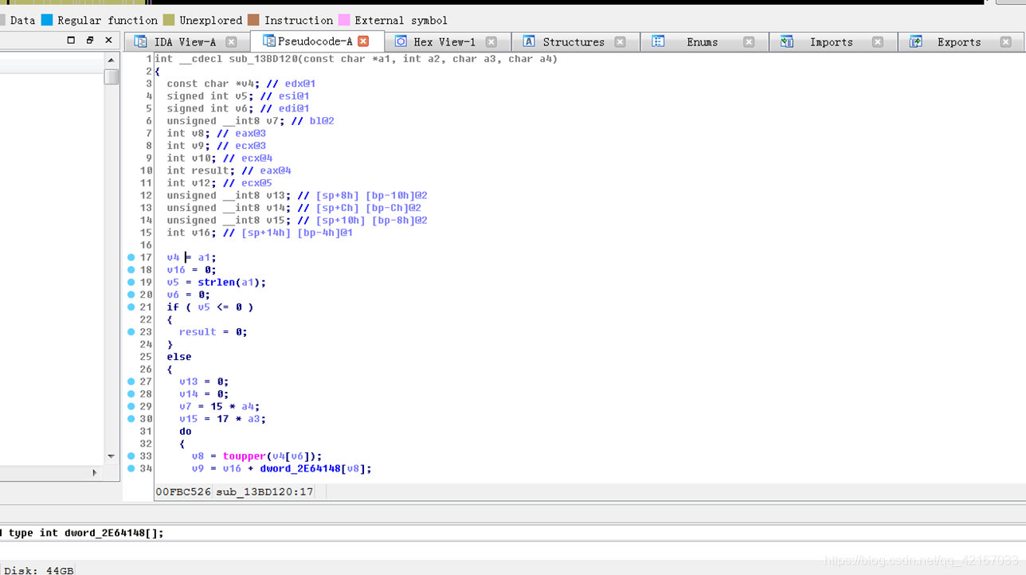Click the Instruction color legend swatch

tap(253, 20)
